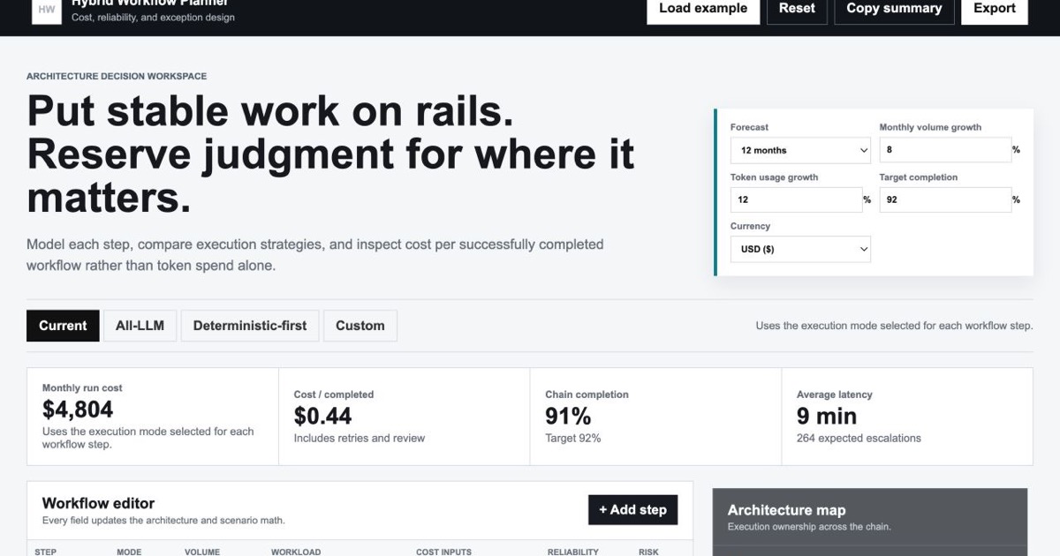The width and height of the screenshot is (1060, 556).
Task: Click the $0.44 cost per completed value
Action: (x=322, y=416)
